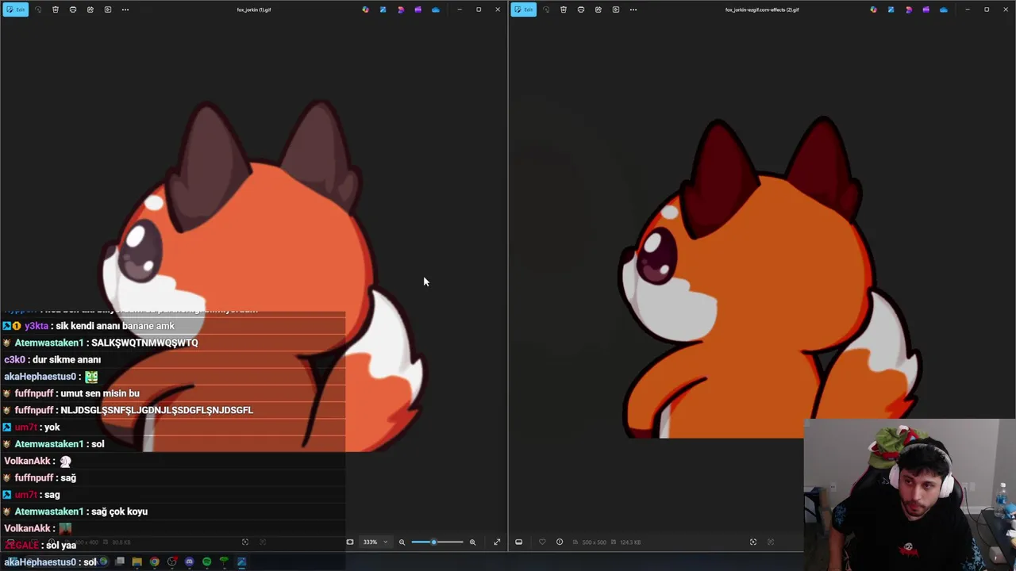Open Clipchamp purple icon in ezgif effects title bar
Screen dimensions: 1016x571
926,10
